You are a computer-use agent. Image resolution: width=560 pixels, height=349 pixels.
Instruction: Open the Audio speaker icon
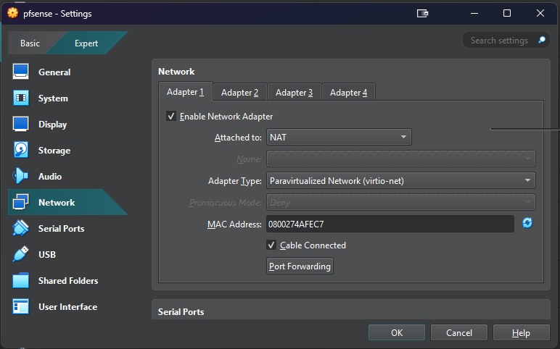20,176
